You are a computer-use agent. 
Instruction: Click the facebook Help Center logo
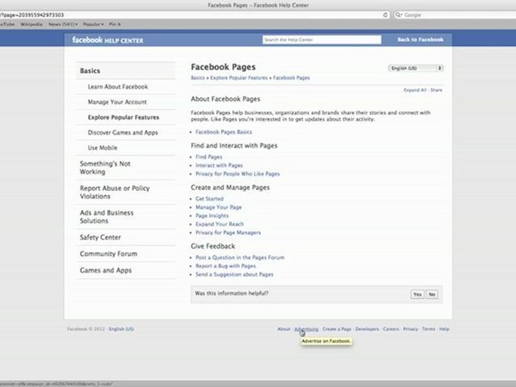tap(107, 40)
